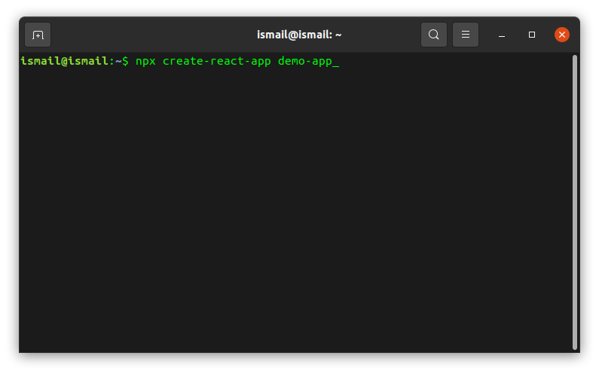Click the bottom end of the scrollbar track
Screen dimensions: 599x374
(575, 348)
